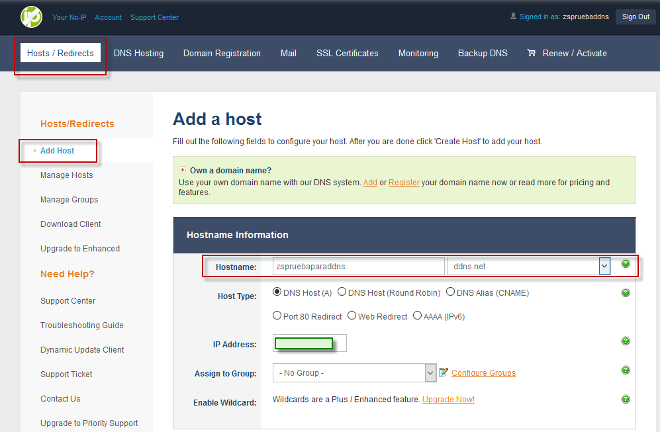The image size is (660, 432).
Task: Click the No-IP logo icon
Action: pyautogui.click(x=32, y=17)
